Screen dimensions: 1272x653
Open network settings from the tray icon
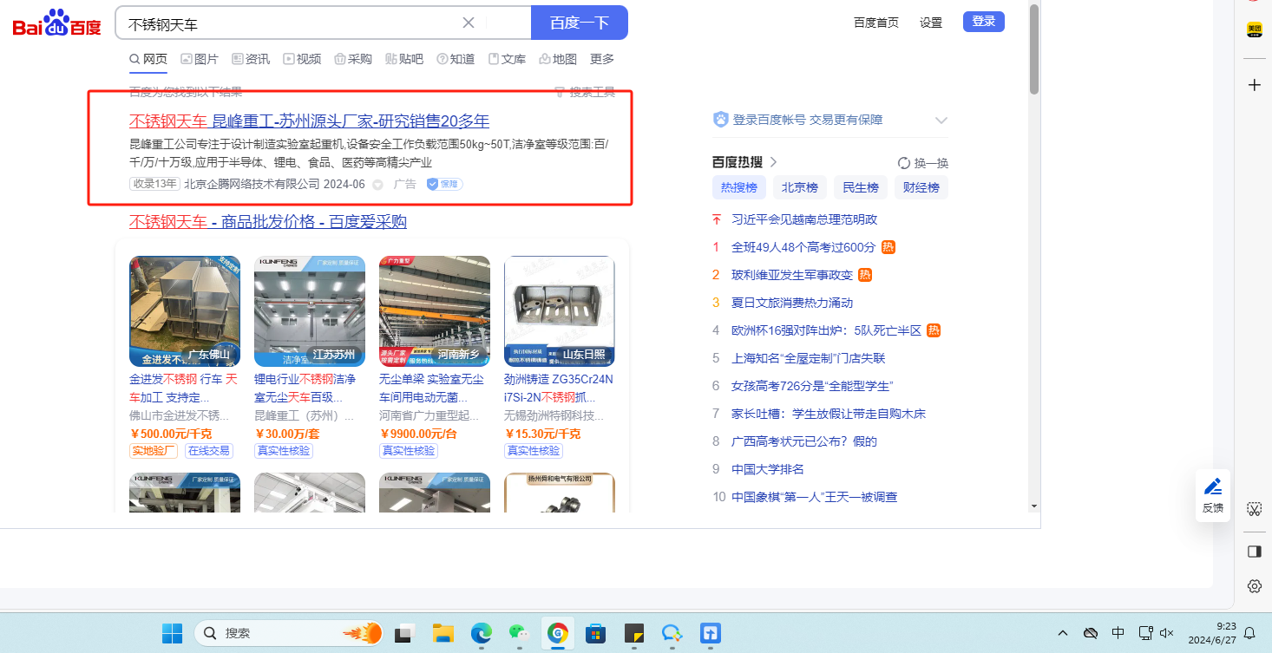pyautogui.click(x=1145, y=633)
